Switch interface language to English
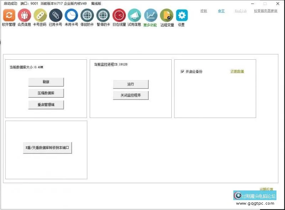 241,11
